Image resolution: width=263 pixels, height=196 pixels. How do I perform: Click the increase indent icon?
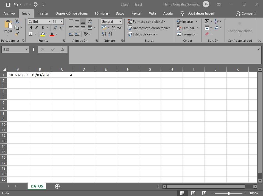pos(77,34)
